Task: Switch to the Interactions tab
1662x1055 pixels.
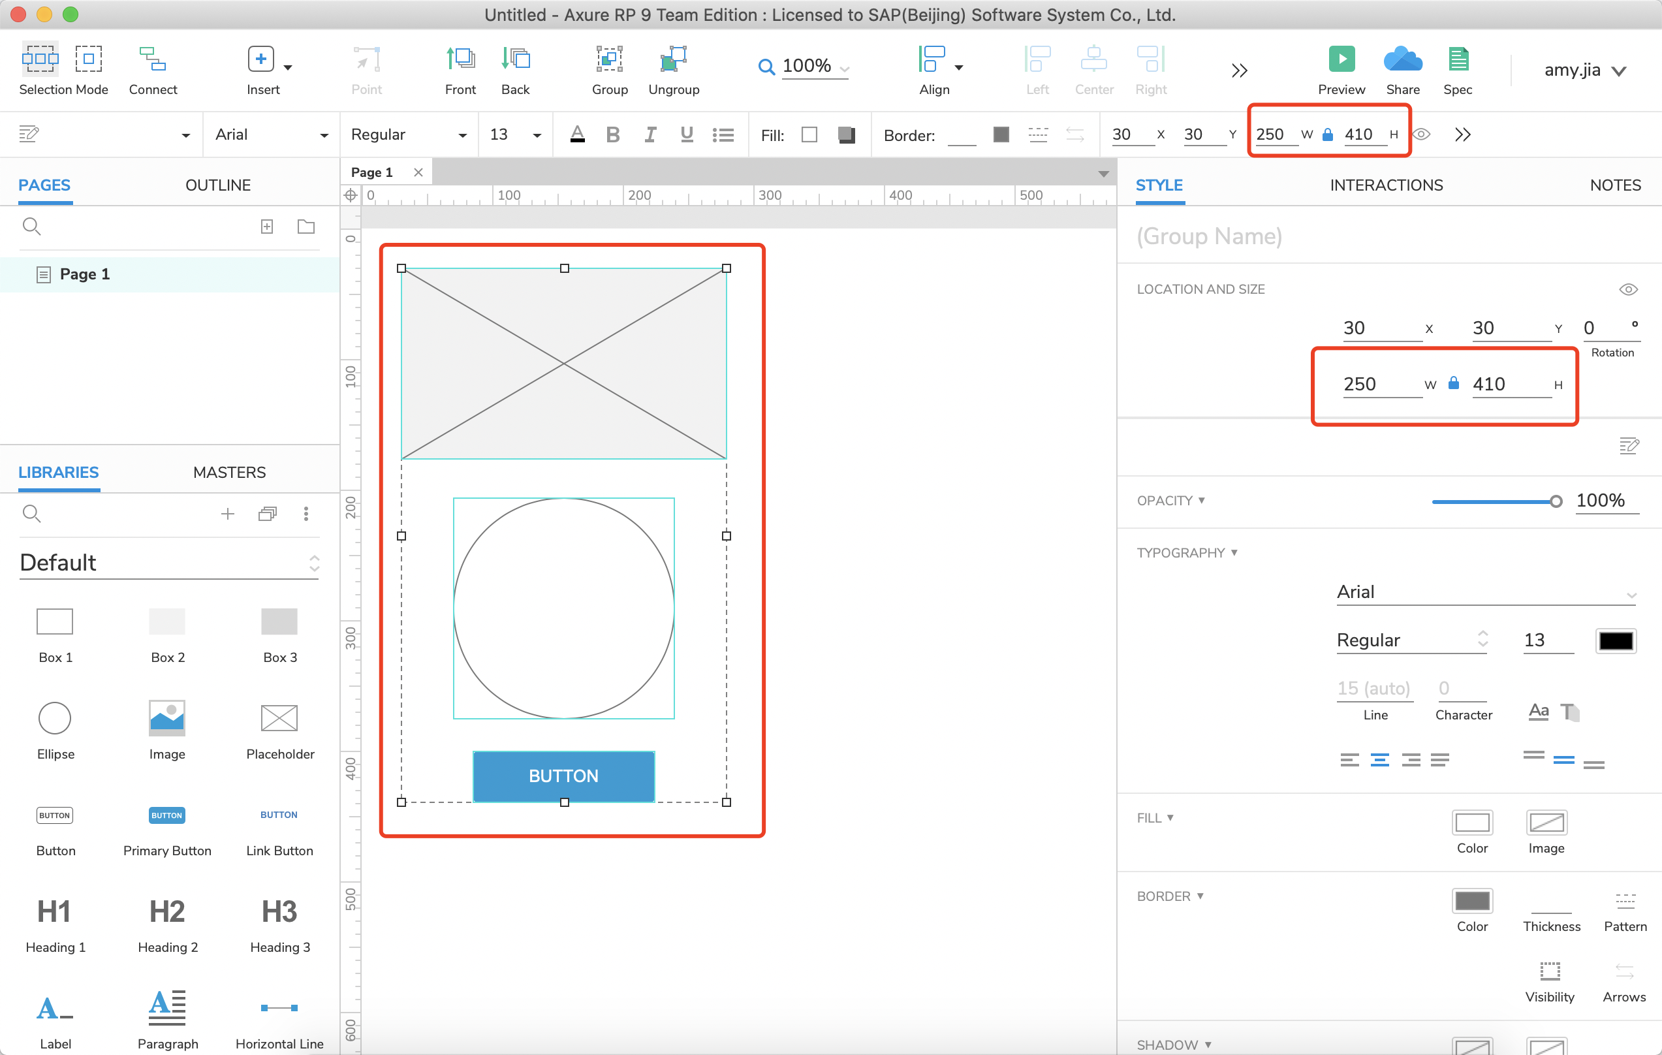Action: (1386, 185)
